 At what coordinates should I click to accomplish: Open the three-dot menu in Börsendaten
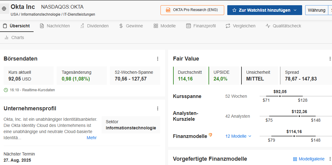[158, 59]
